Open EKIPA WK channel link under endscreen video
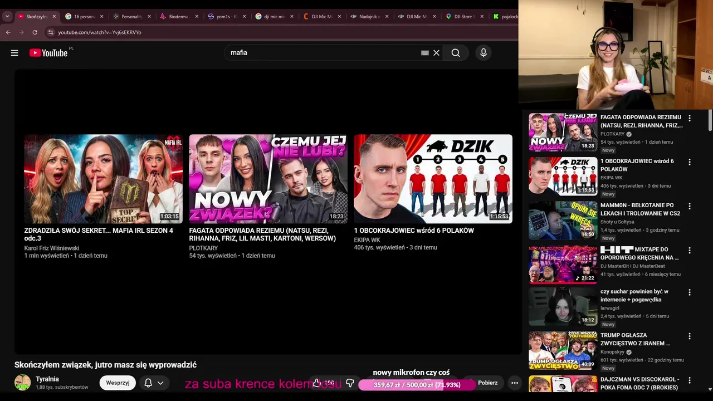The image size is (713, 401). [x=367, y=240]
